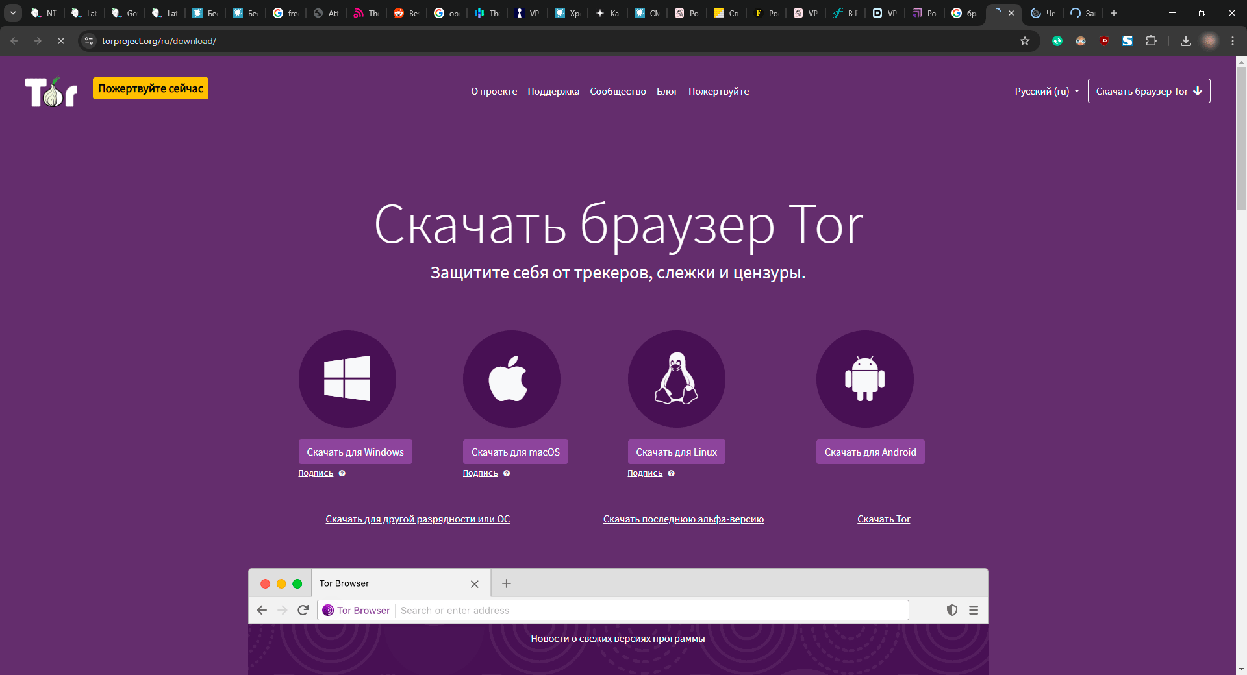Image resolution: width=1247 pixels, height=675 pixels.
Task: Switch to the Go tab
Action: [125, 13]
